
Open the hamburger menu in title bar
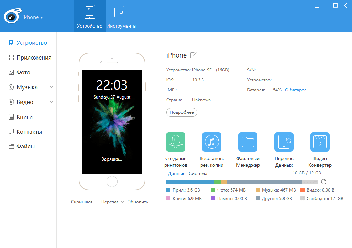click(317, 6)
